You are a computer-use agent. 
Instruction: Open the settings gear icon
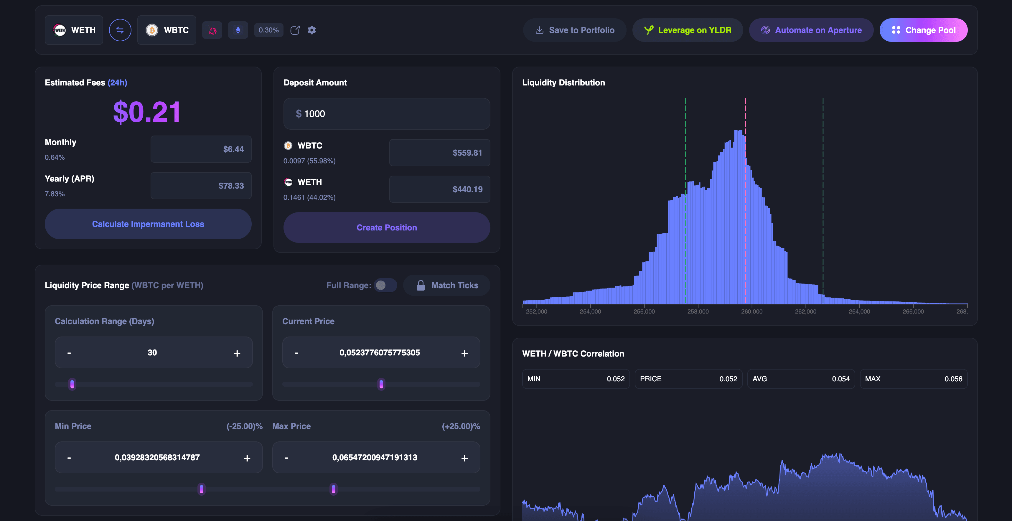(311, 30)
